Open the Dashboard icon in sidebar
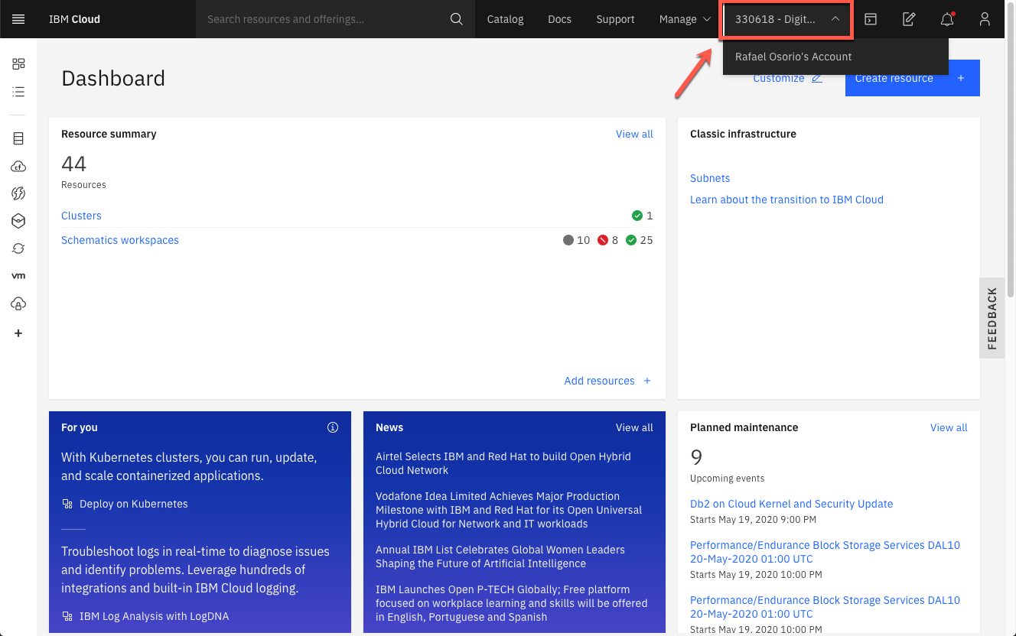 click(x=18, y=64)
